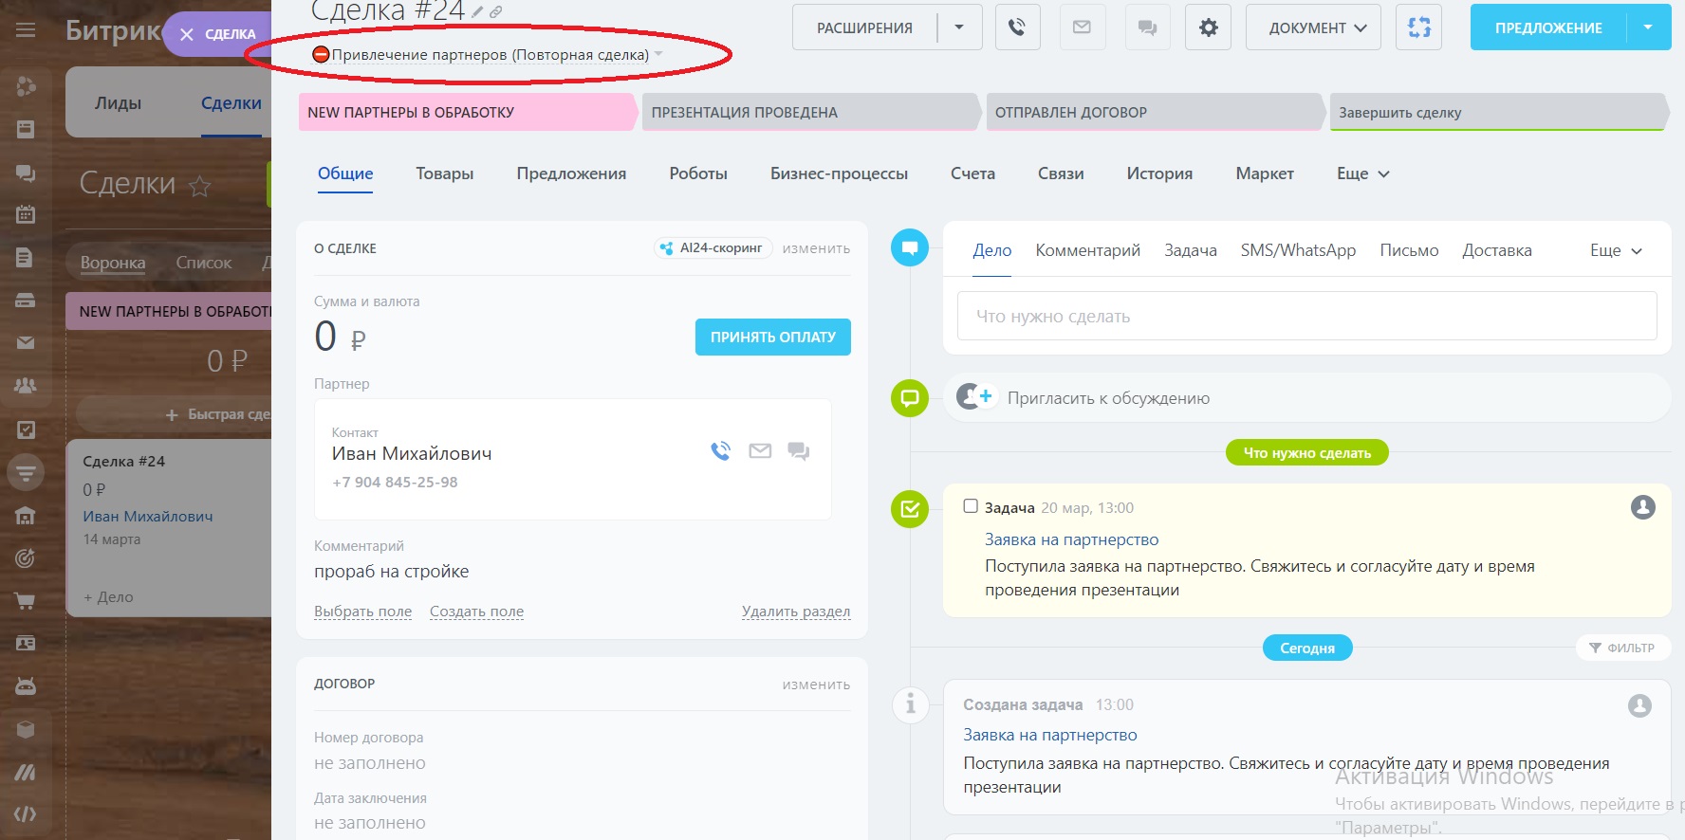The image size is (1685, 840).
Task: Click the pencil icon to rename Сделка #24
Action: click(x=477, y=12)
